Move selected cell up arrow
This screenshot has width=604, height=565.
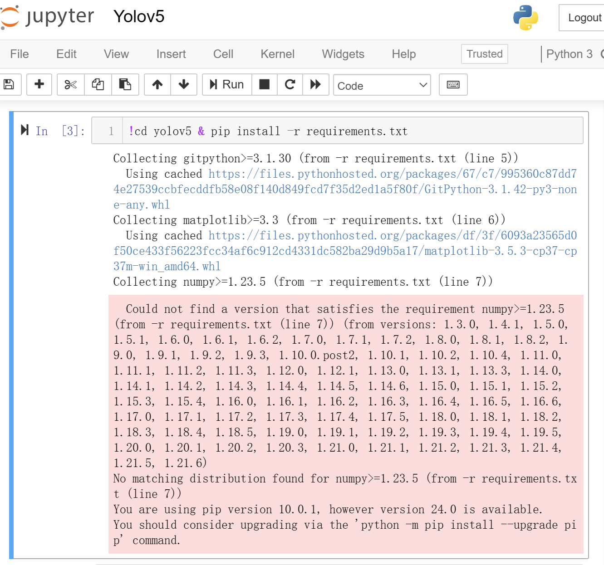tap(157, 84)
